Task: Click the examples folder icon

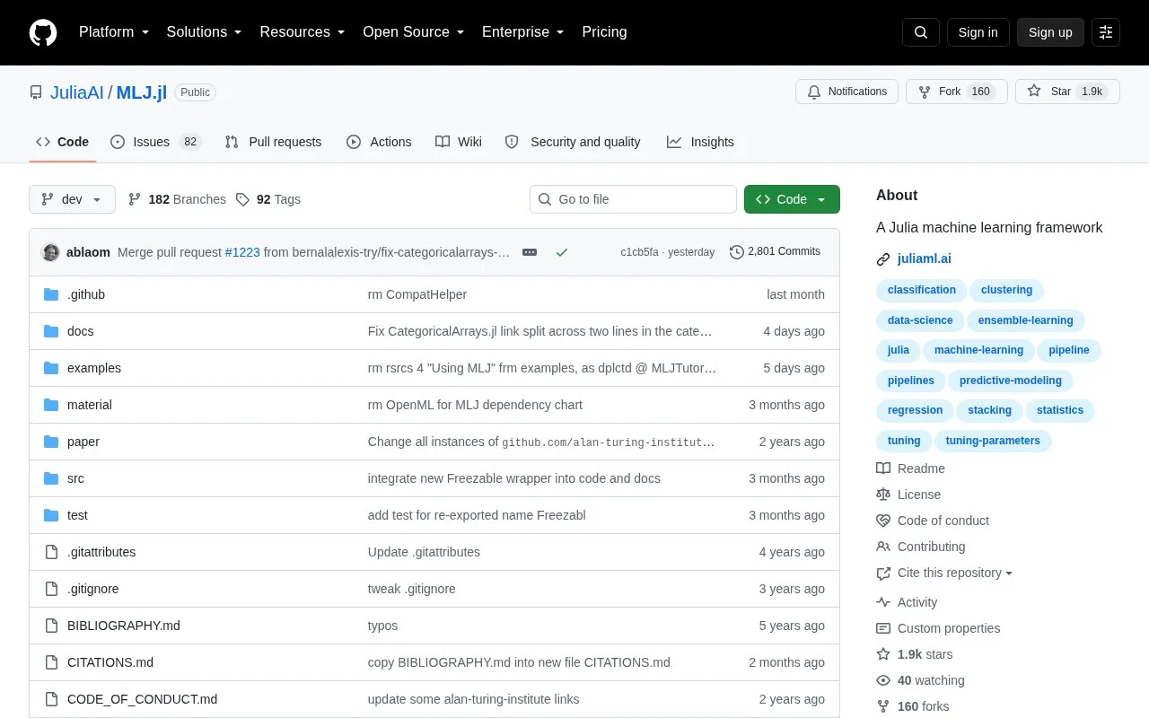Action: 51,368
